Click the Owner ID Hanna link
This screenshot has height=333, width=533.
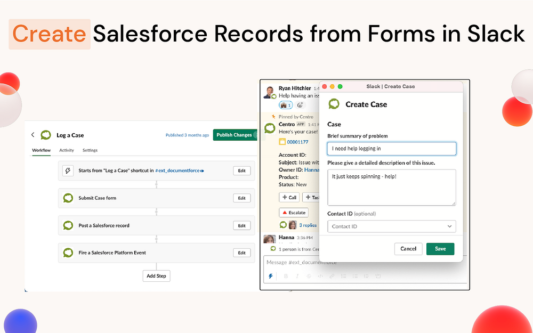tap(311, 169)
